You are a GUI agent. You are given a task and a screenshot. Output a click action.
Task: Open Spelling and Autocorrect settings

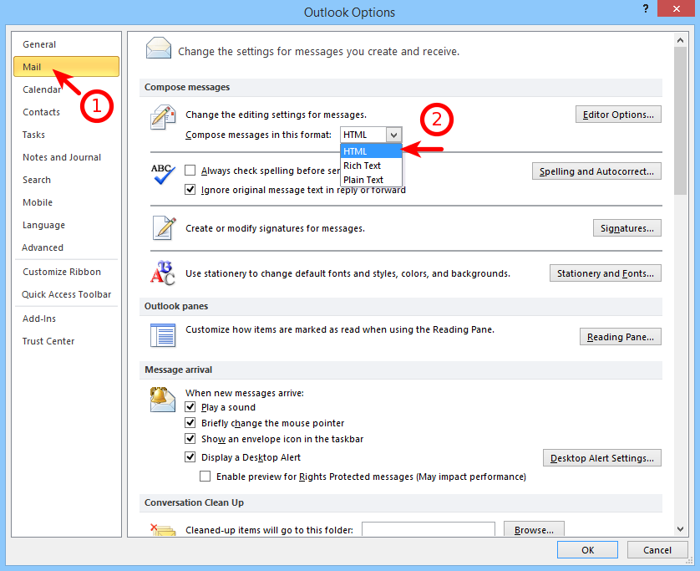pyautogui.click(x=596, y=171)
